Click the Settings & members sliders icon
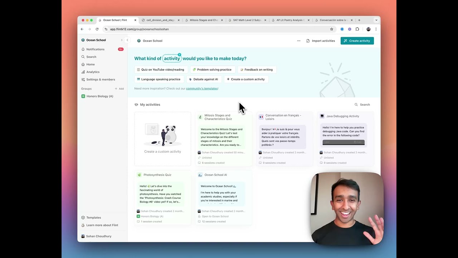 tap(83, 79)
